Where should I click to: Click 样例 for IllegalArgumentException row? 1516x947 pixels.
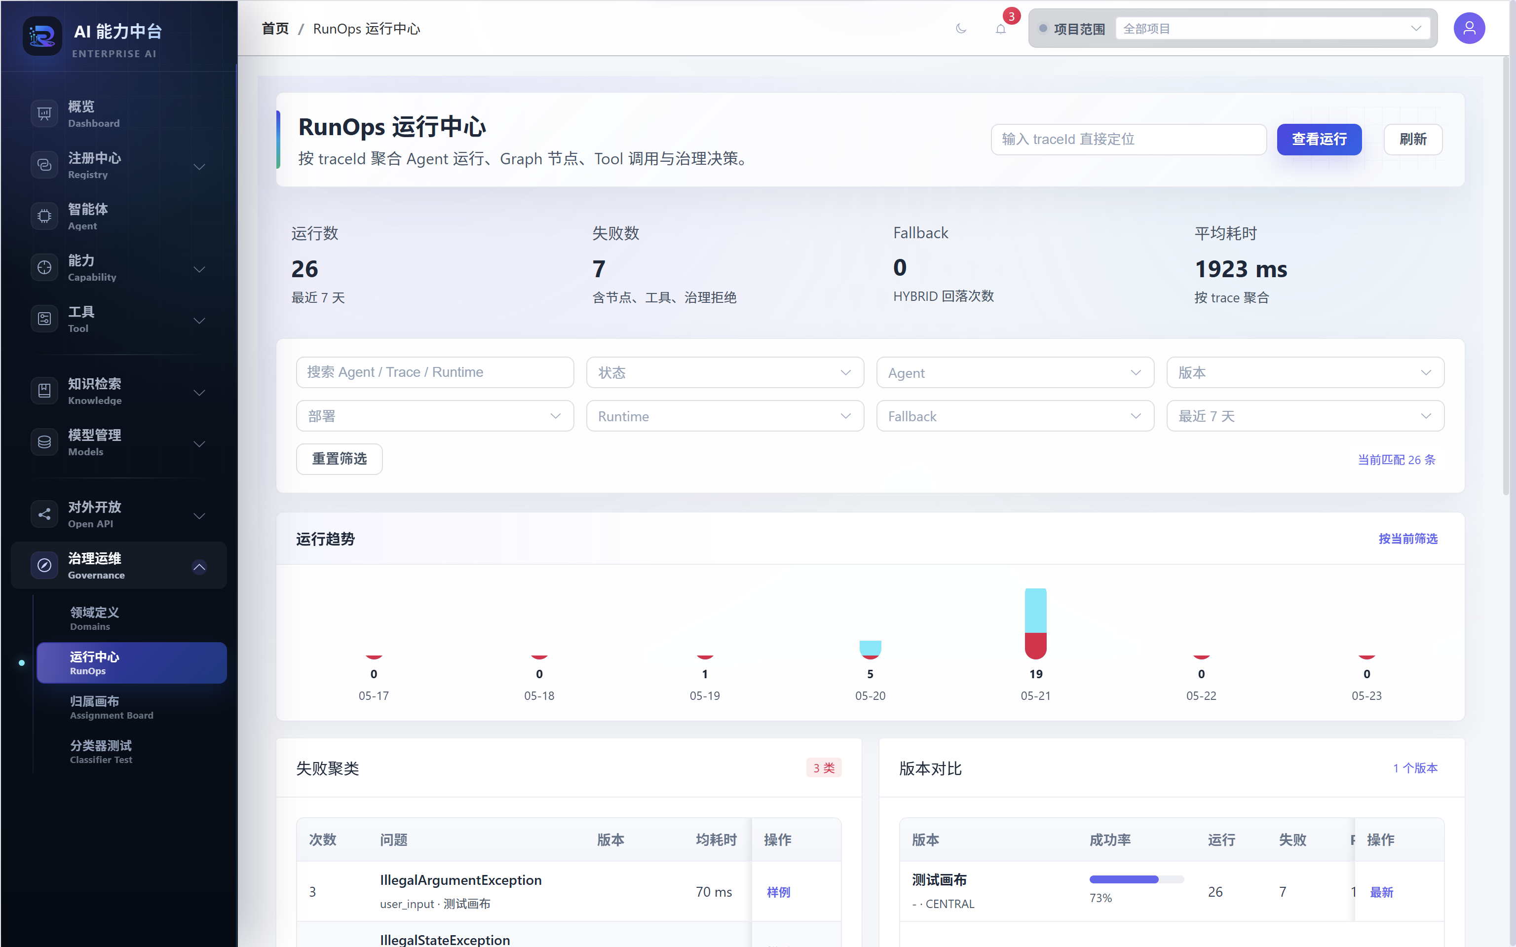(778, 892)
